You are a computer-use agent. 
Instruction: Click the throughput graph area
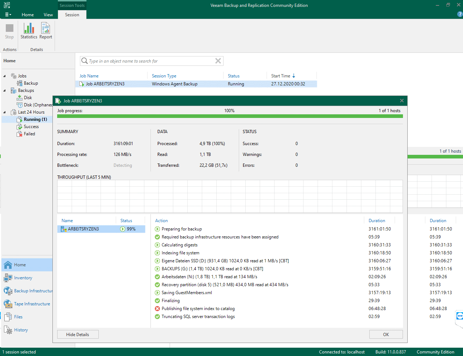tap(230, 196)
